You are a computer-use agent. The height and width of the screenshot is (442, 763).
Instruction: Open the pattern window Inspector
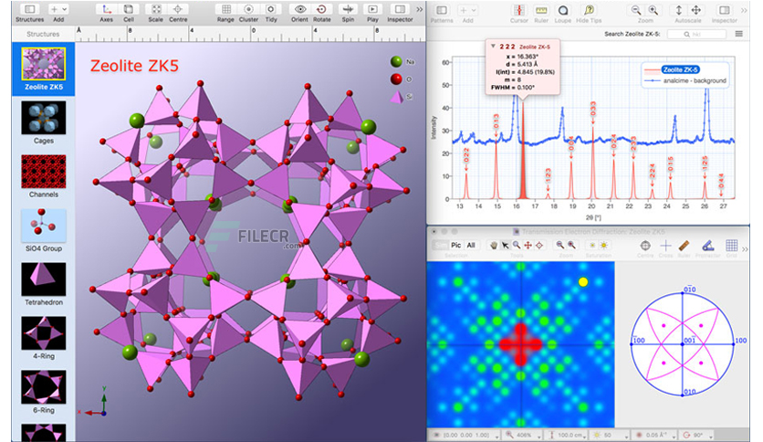click(724, 10)
